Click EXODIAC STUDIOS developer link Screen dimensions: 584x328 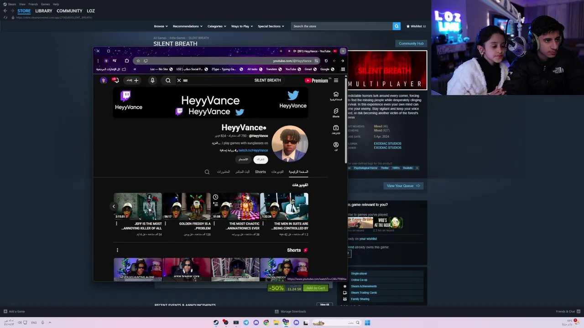point(387,143)
